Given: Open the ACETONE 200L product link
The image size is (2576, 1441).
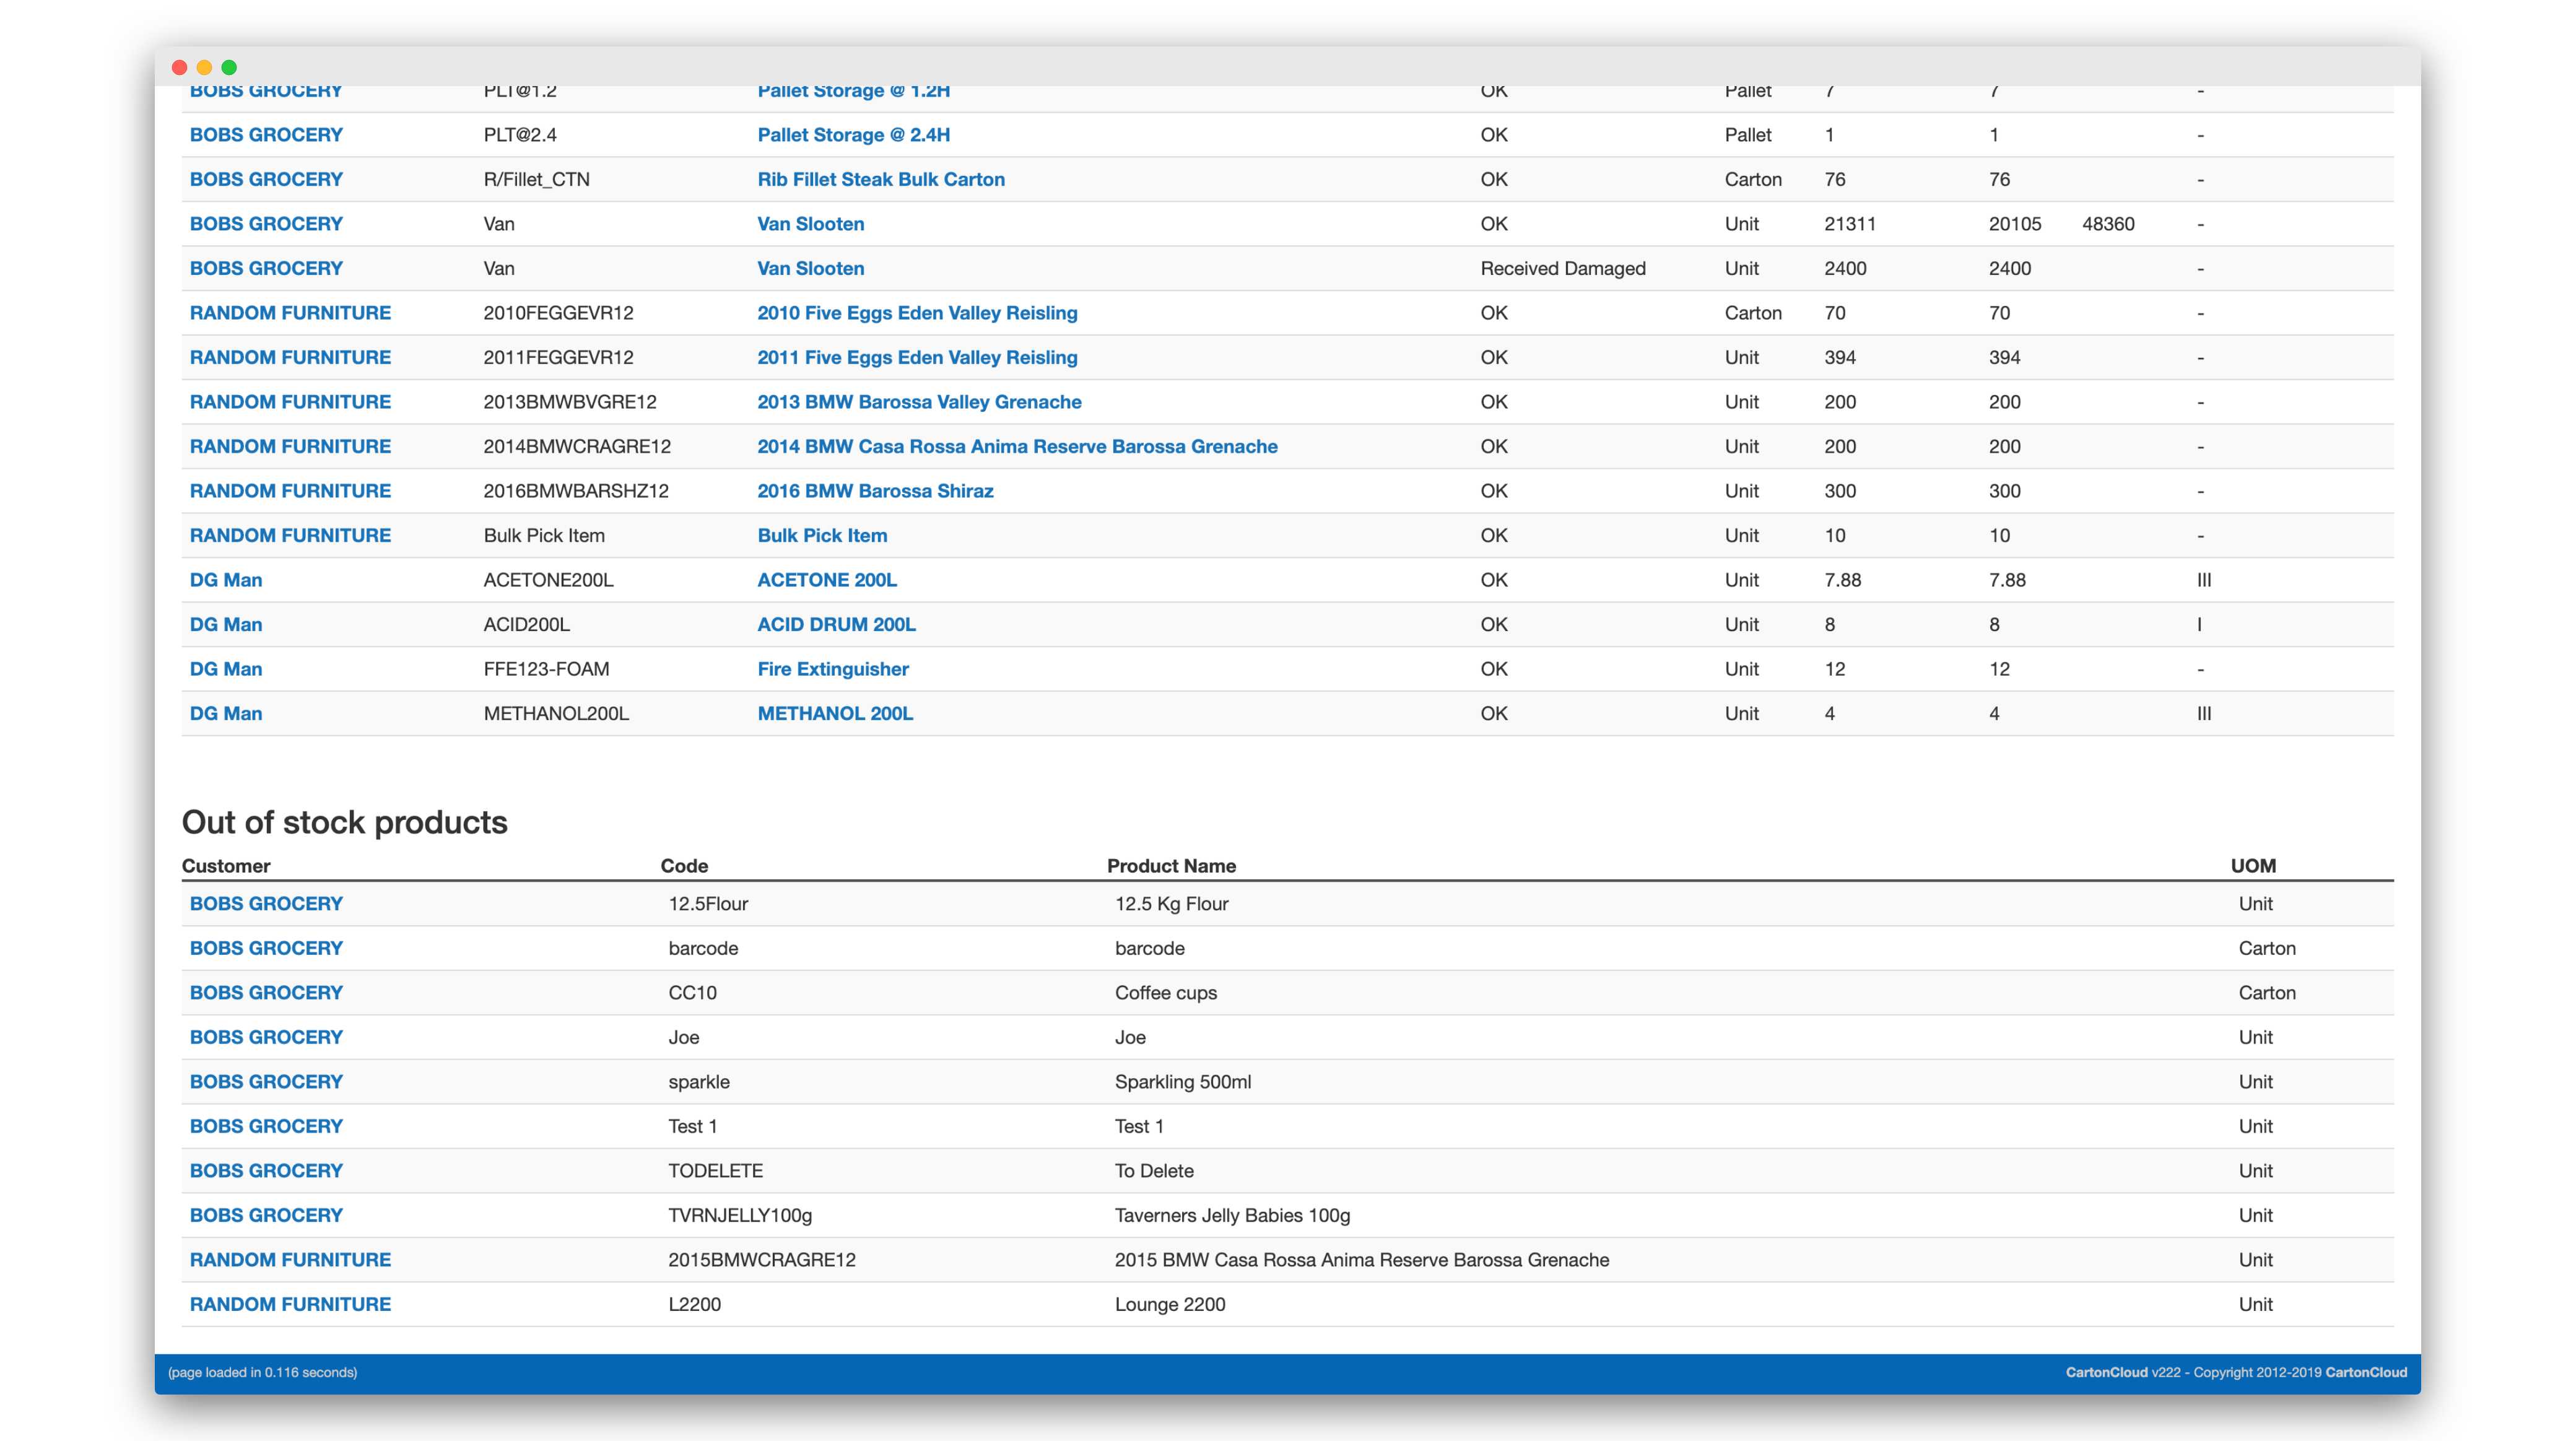Looking at the screenshot, I should [x=827, y=580].
